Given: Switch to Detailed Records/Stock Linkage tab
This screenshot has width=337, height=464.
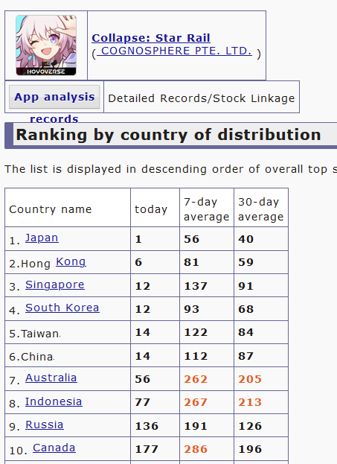Looking at the screenshot, I should coord(202,98).
